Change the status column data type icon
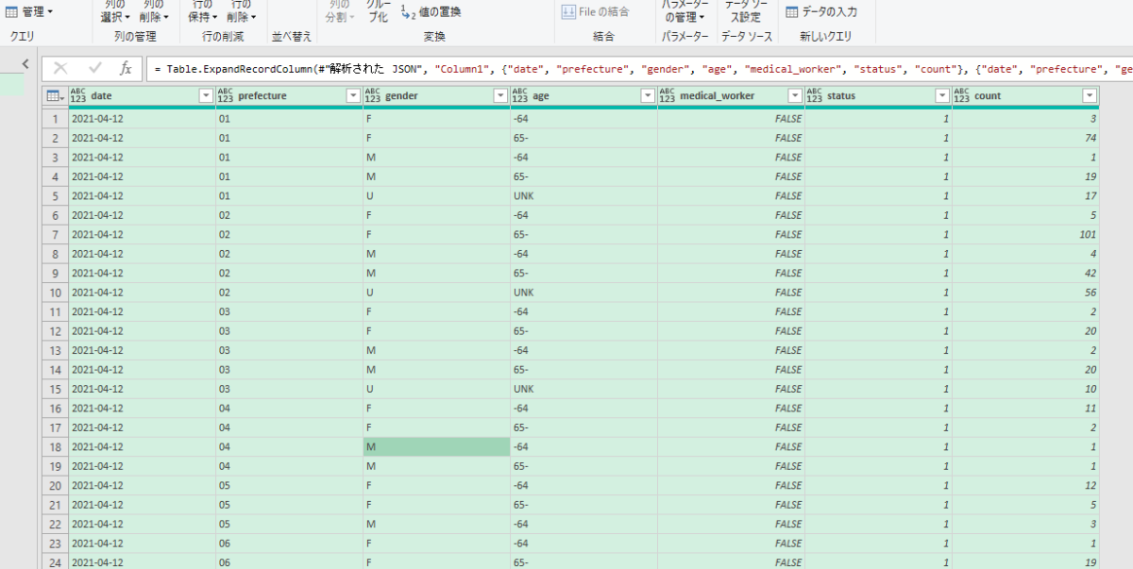 (x=814, y=95)
